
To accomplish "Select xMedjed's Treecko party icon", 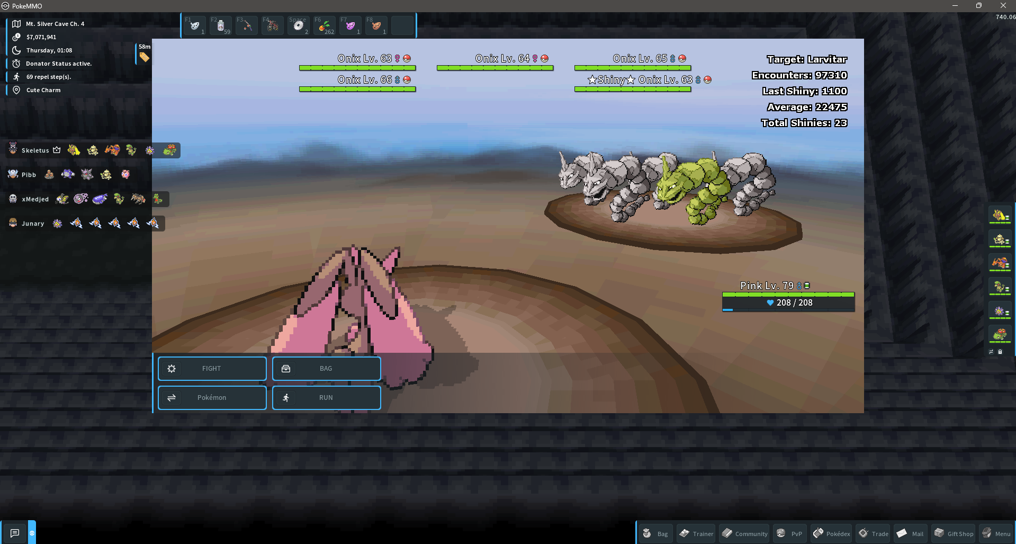I will point(157,199).
